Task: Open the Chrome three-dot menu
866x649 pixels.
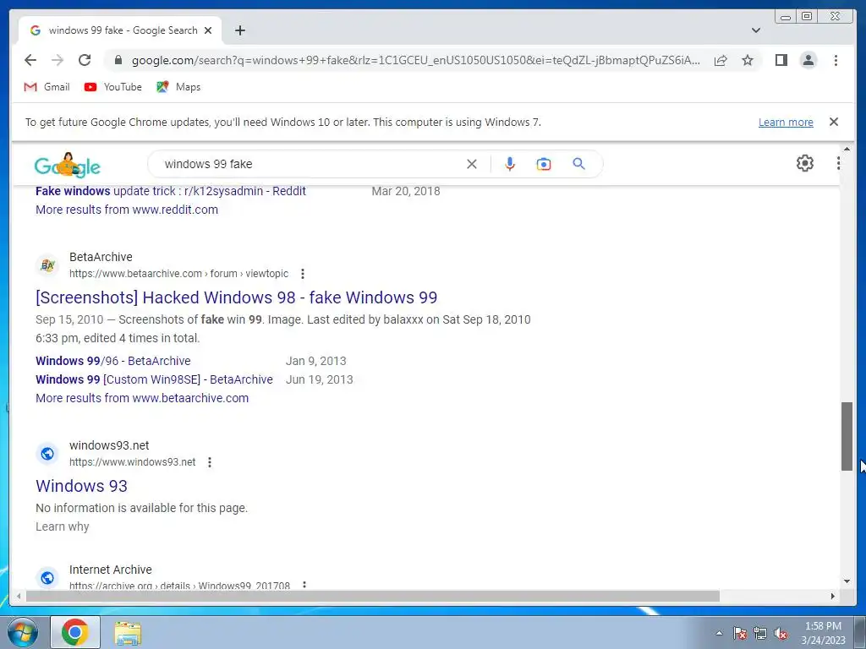Action: coord(836,60)
